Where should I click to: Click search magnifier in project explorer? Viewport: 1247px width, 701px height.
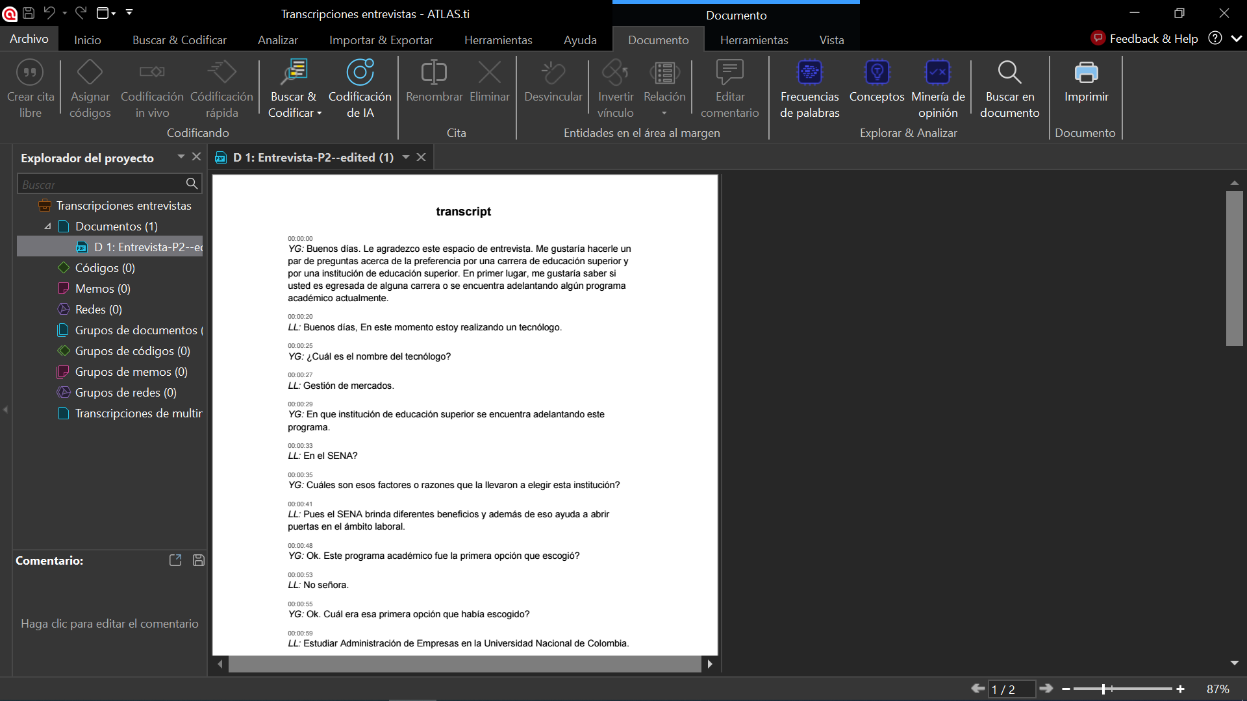pyautogui.click(x=192, y=184)
